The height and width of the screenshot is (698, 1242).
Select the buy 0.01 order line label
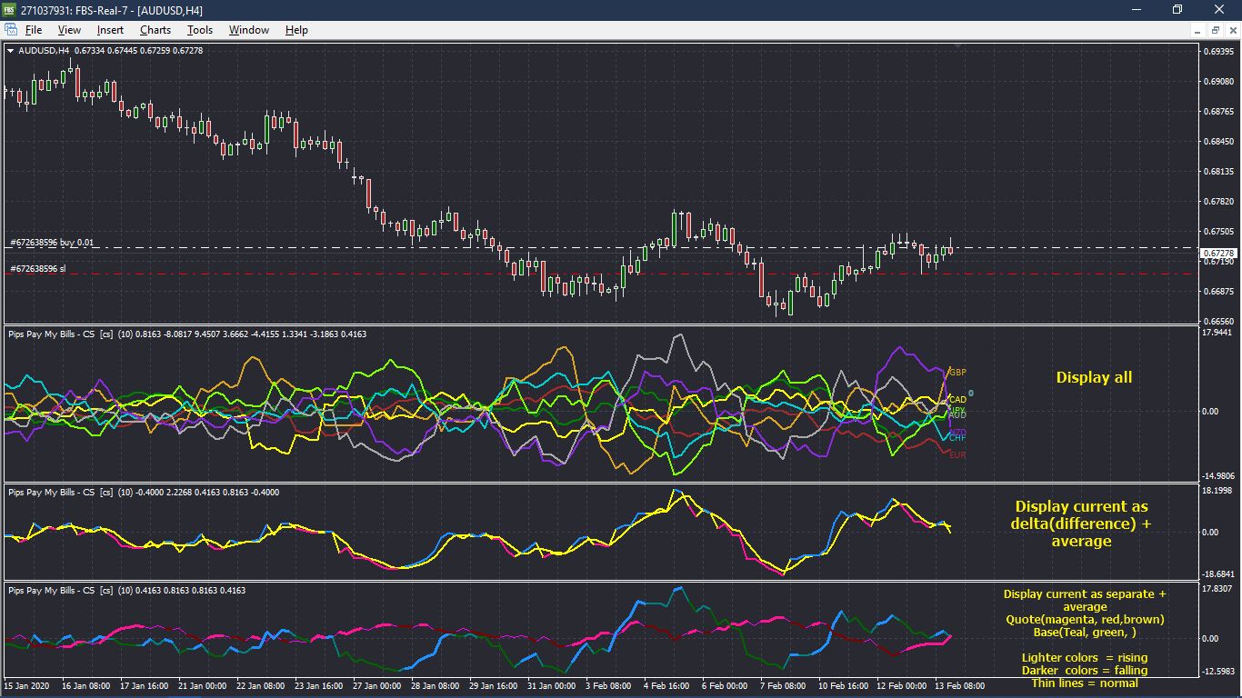pyautogui.click(x=51, y=243)
